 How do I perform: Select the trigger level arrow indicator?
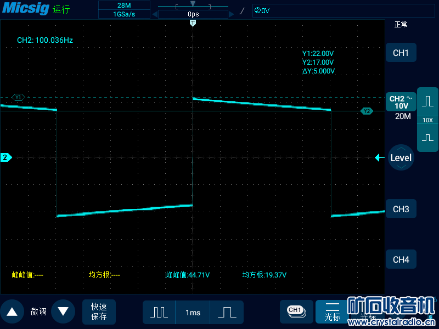click(x=379, y=157)
